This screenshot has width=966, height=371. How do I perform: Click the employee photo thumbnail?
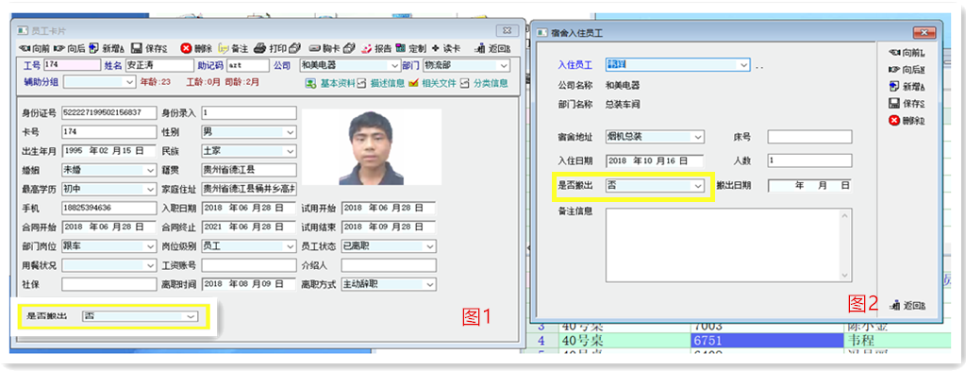tap(372, 147)
